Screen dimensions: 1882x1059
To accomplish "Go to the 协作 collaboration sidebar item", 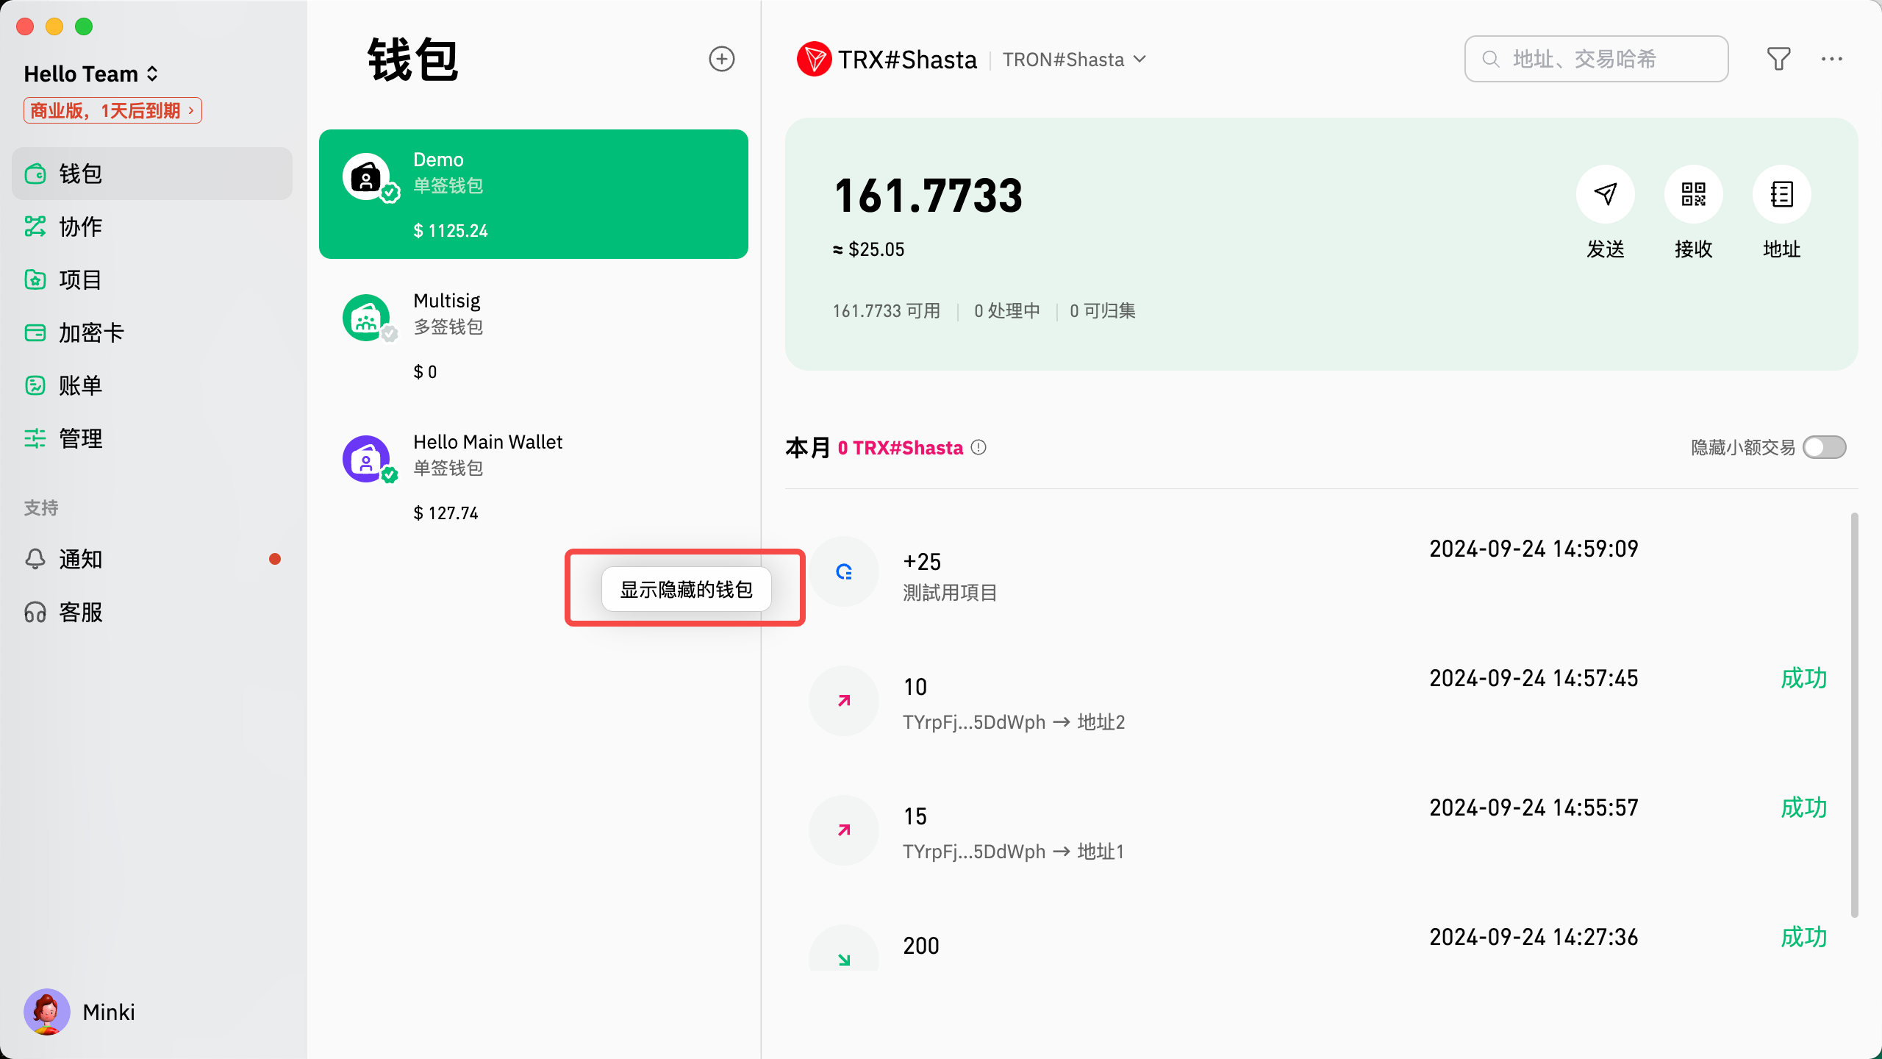I will click(79, 227).
